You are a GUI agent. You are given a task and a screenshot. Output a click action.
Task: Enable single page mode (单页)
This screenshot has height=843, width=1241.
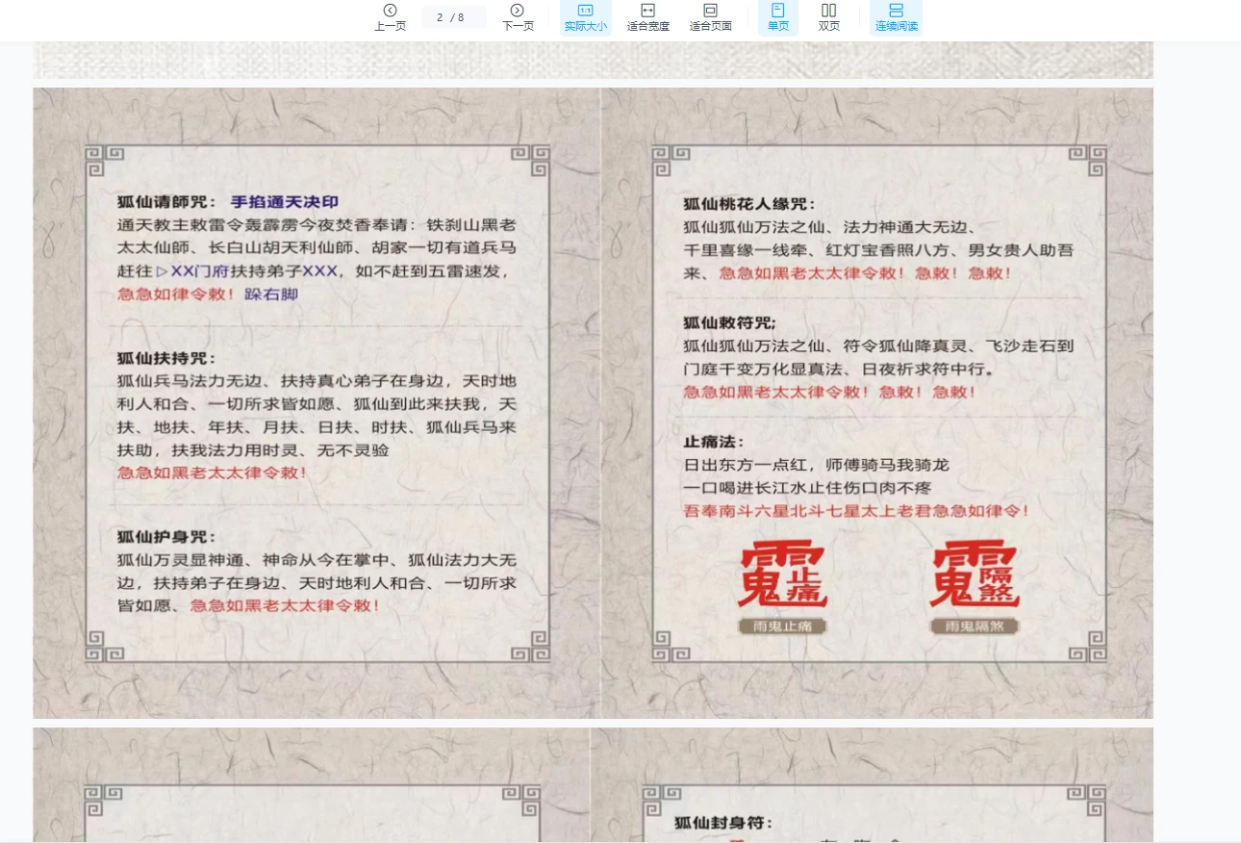[778, 17]
